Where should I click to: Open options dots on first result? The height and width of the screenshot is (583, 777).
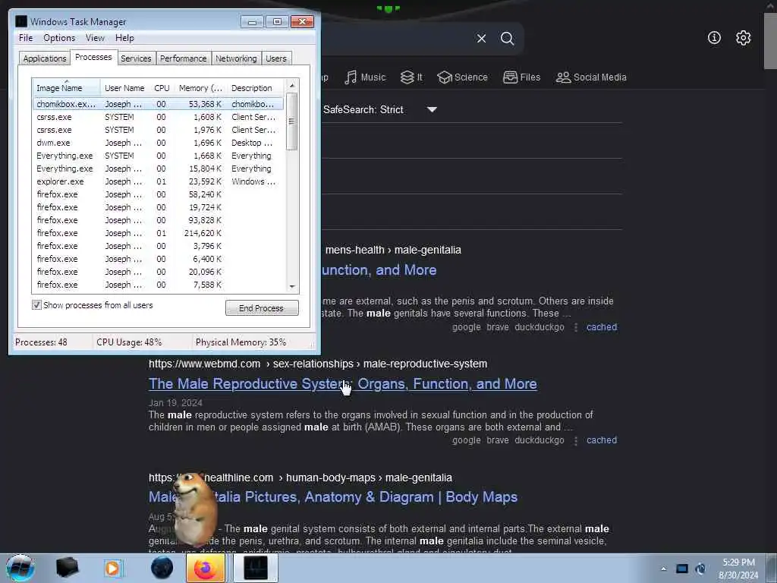(575, 327)
